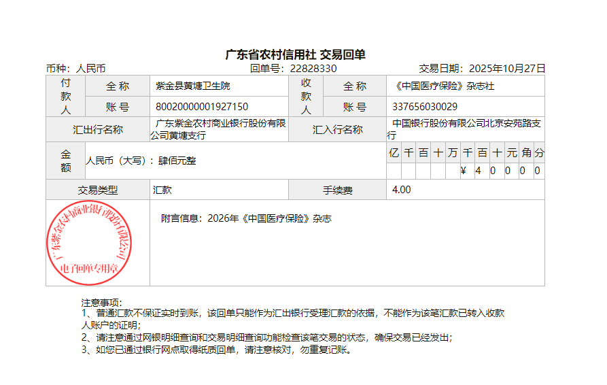Select the receipt number 22828330
The width and height of the screenshot is (607, 385).
tap(313, 69)
